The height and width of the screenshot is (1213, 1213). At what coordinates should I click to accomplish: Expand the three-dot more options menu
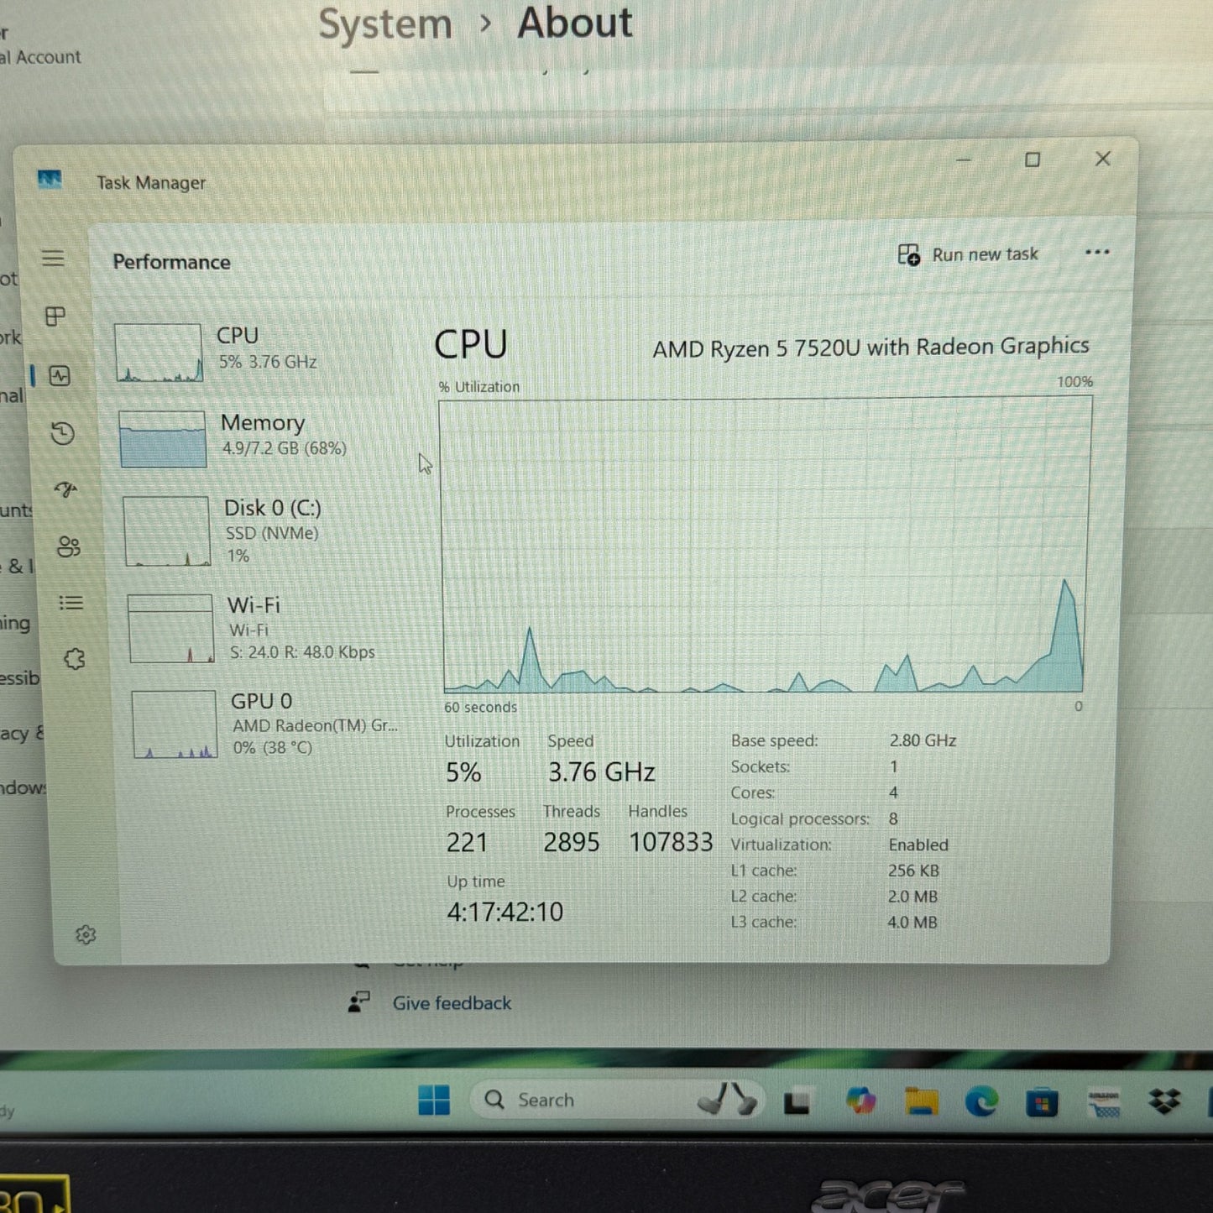pos(1096,252)
